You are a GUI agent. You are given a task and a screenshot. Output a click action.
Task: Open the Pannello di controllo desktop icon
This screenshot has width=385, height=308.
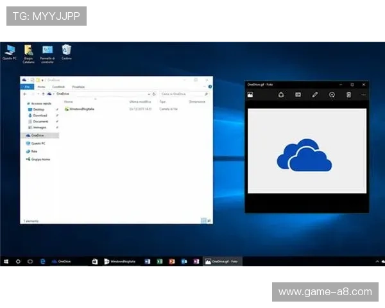point(47,51)
